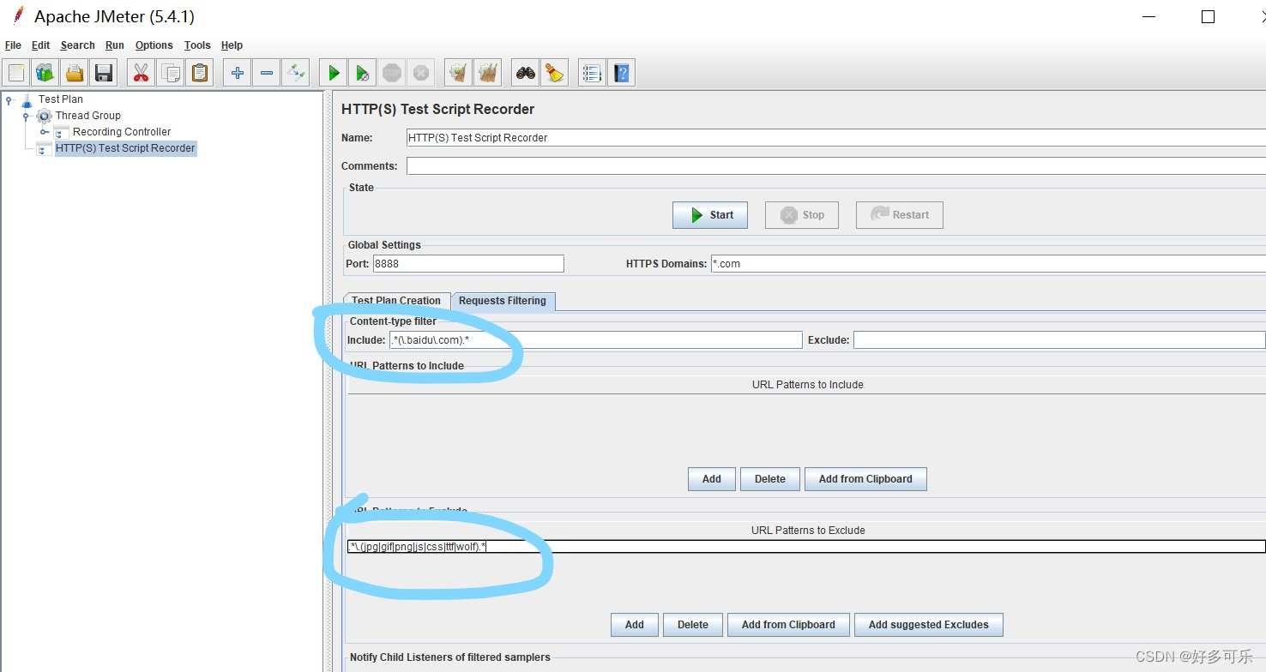
Task: Click Add from Clipboard for Include patterns
Action: (x=865, y=479)
